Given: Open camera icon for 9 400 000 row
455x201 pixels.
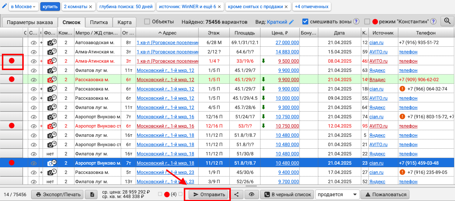Looking at the screenshot, I should pyautogui.click(x=52, y=172).
